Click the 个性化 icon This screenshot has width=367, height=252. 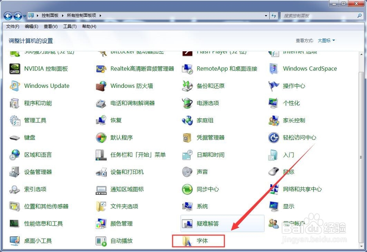pyautogui.click(x=274, y=103)
